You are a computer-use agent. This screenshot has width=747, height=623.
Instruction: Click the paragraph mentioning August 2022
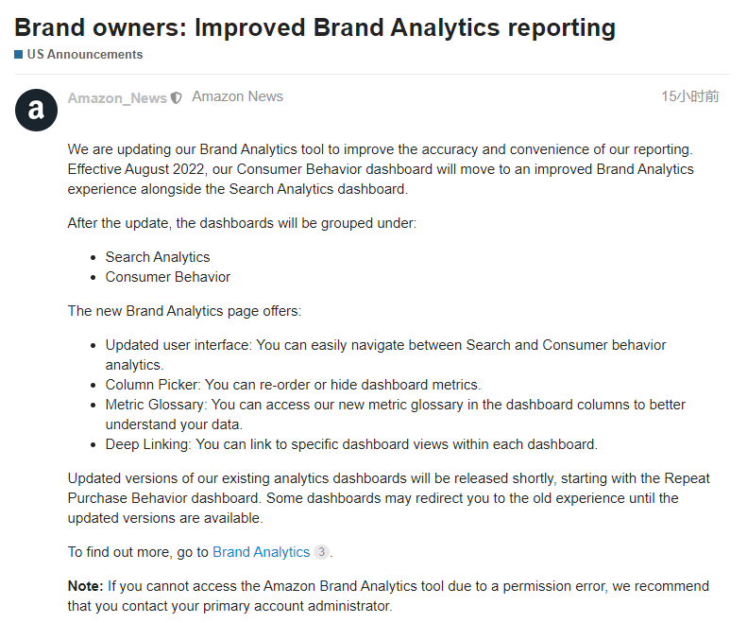pyautogui.click(x=382, y=169)
